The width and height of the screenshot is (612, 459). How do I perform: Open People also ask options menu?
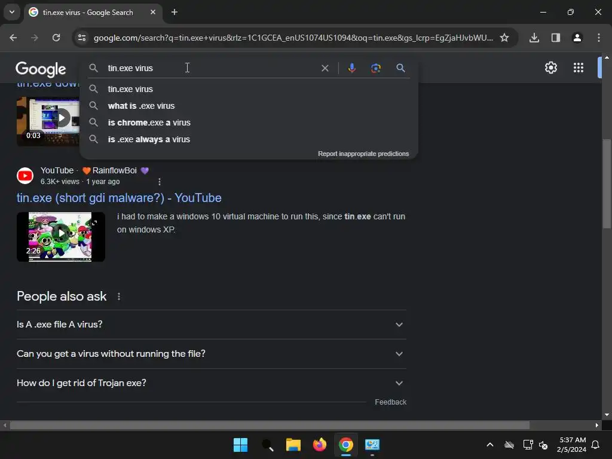pos(119,296)
